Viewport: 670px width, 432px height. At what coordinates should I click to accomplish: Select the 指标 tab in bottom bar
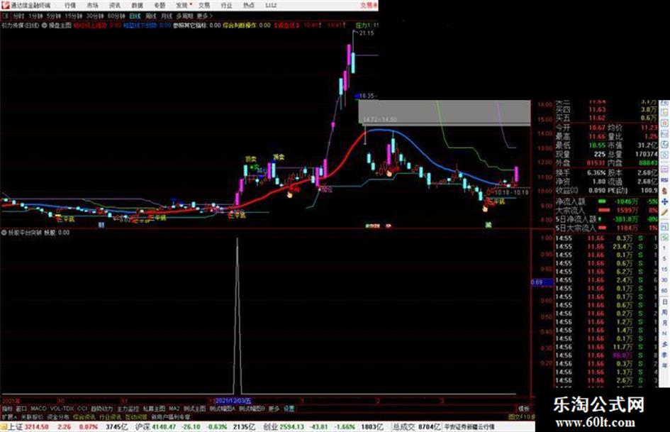pos(7,409)
